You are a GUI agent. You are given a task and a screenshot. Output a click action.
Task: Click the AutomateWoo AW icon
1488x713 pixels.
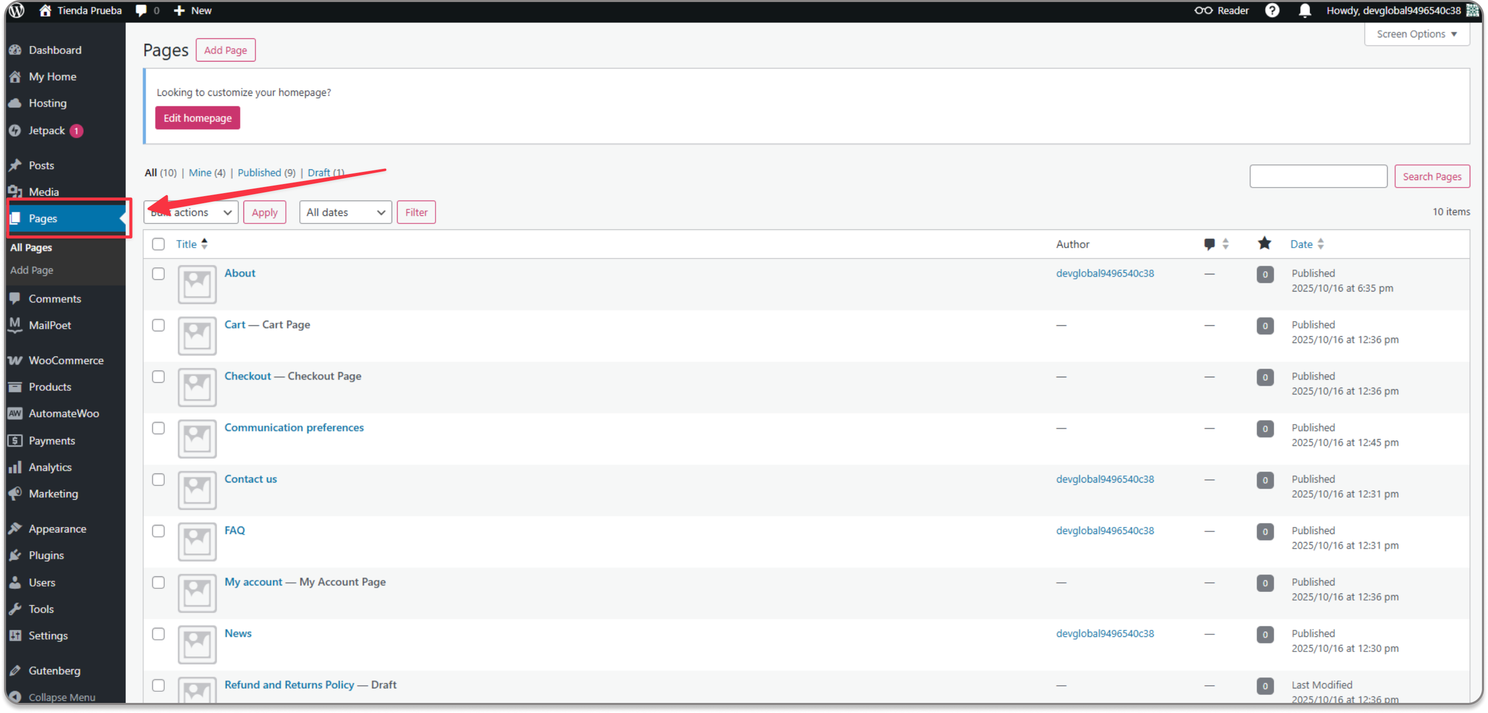(16, 413)
